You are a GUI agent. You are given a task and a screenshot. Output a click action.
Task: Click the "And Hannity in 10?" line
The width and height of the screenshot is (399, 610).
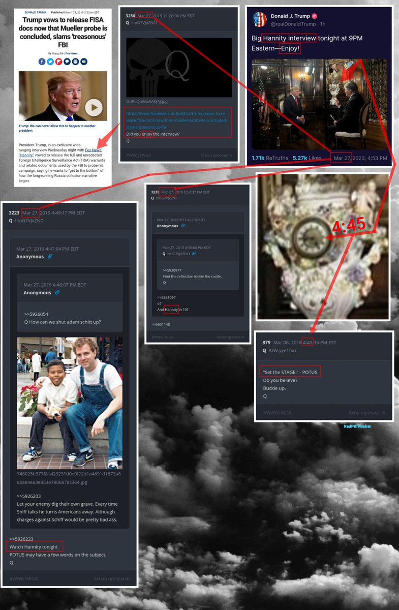(x=173, y=310)
